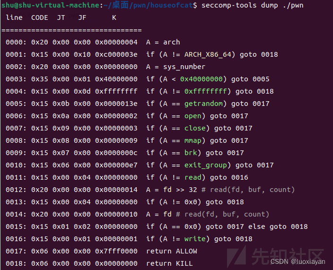Viewport: 333px width, 270px height.
Task: Click K value '0xc000003e' in line 0001
Action: click(116, 54)
